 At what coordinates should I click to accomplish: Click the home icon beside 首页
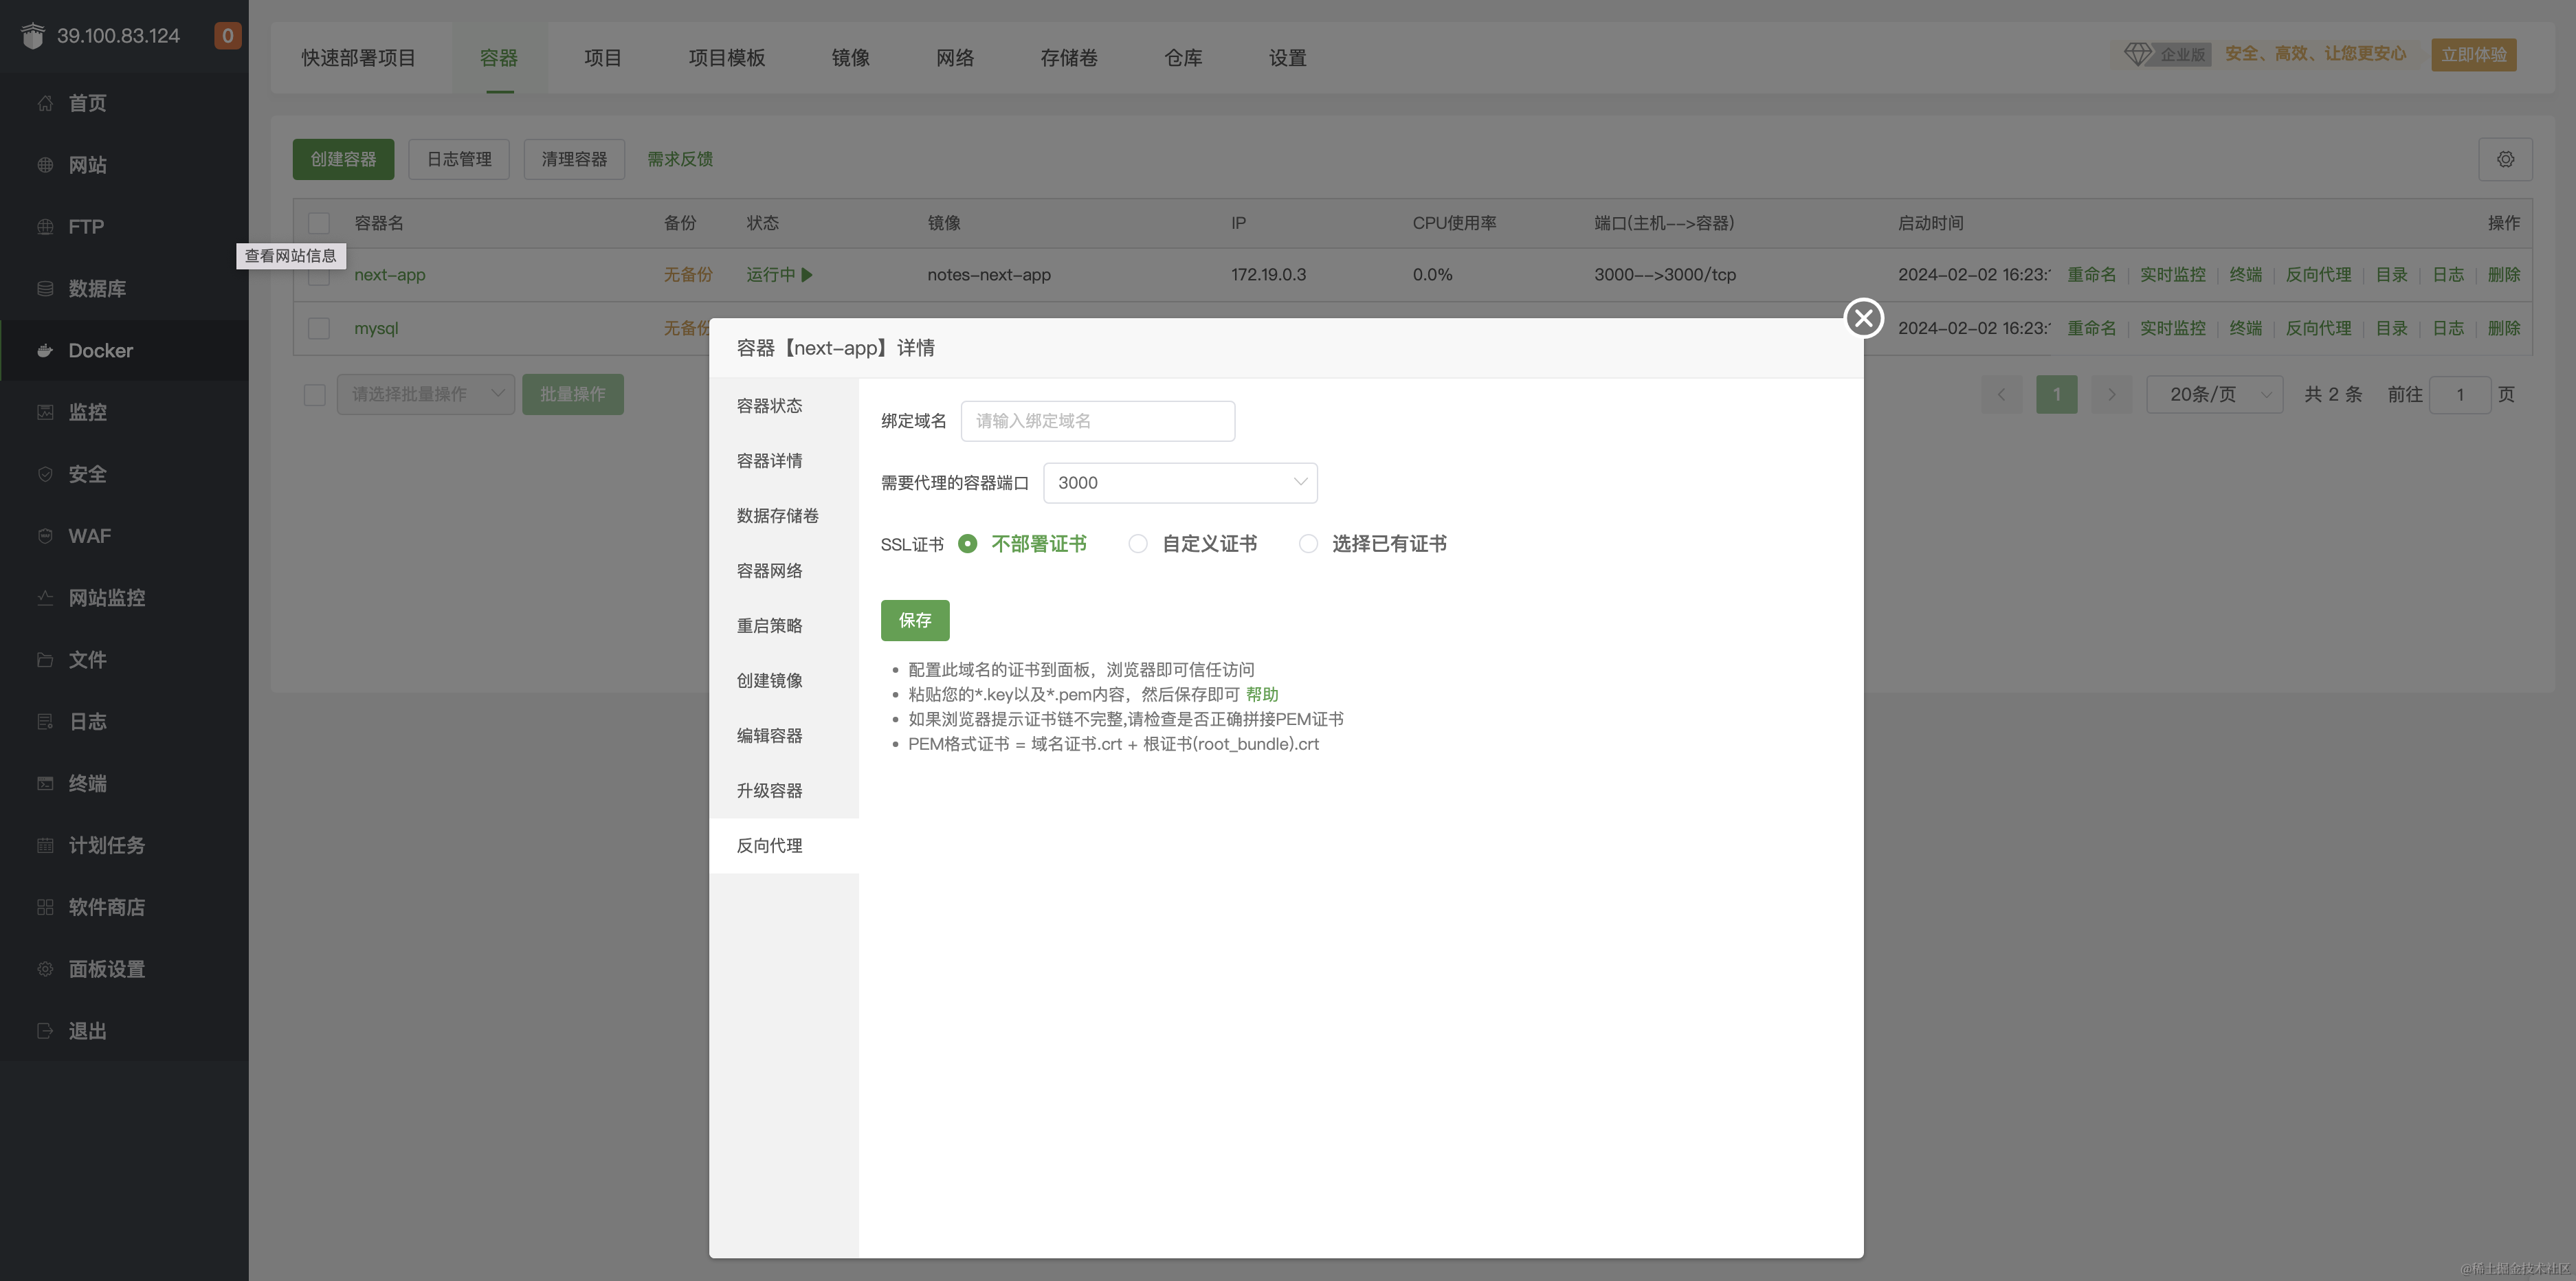coord(44,103)
